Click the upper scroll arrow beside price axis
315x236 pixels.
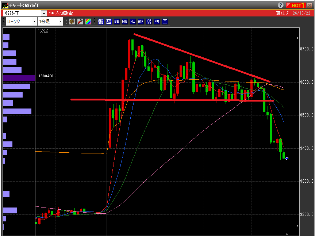[x=297, y=38]
